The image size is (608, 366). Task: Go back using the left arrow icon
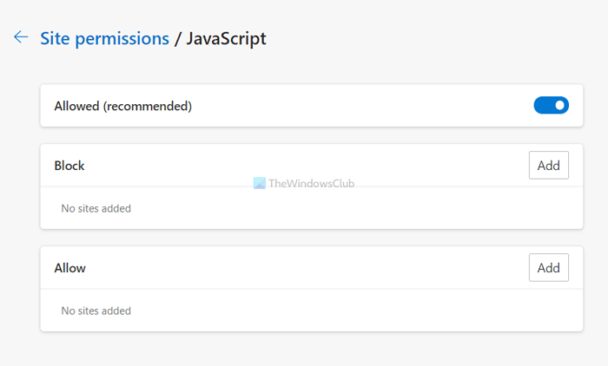(21, 37)
